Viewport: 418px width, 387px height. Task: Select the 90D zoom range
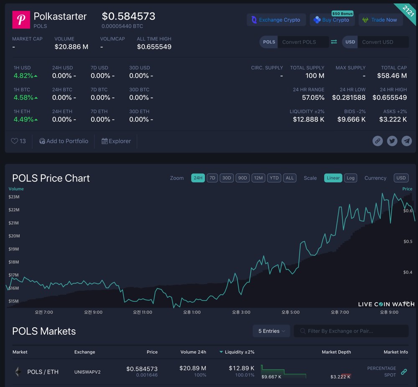point(242,178)
